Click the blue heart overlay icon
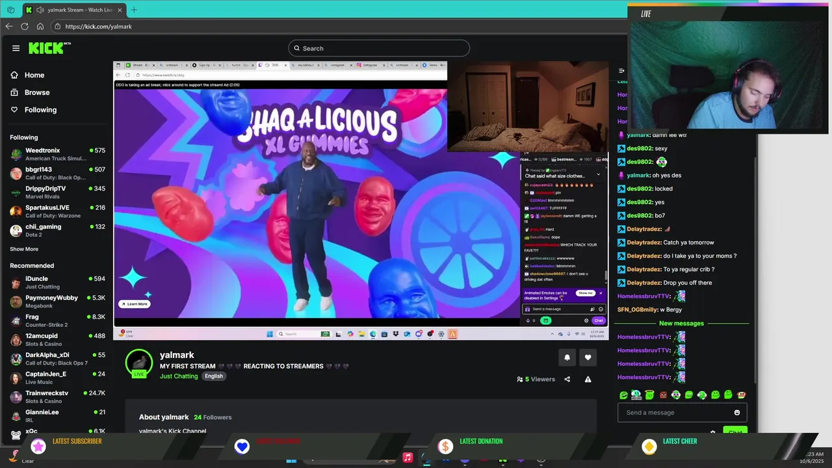Image resolution: width=832 pixels, height=468 pixels. pyautogui.click(x=242, y=446)
